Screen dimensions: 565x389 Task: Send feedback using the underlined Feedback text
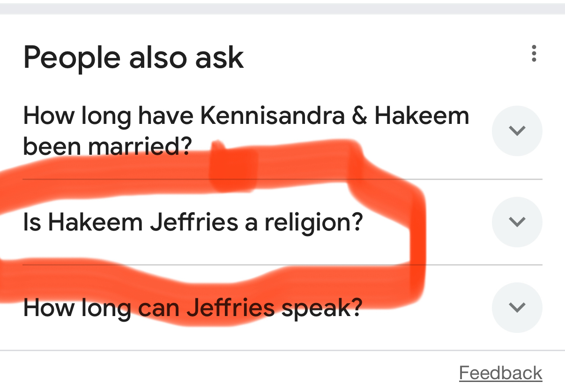500,373
